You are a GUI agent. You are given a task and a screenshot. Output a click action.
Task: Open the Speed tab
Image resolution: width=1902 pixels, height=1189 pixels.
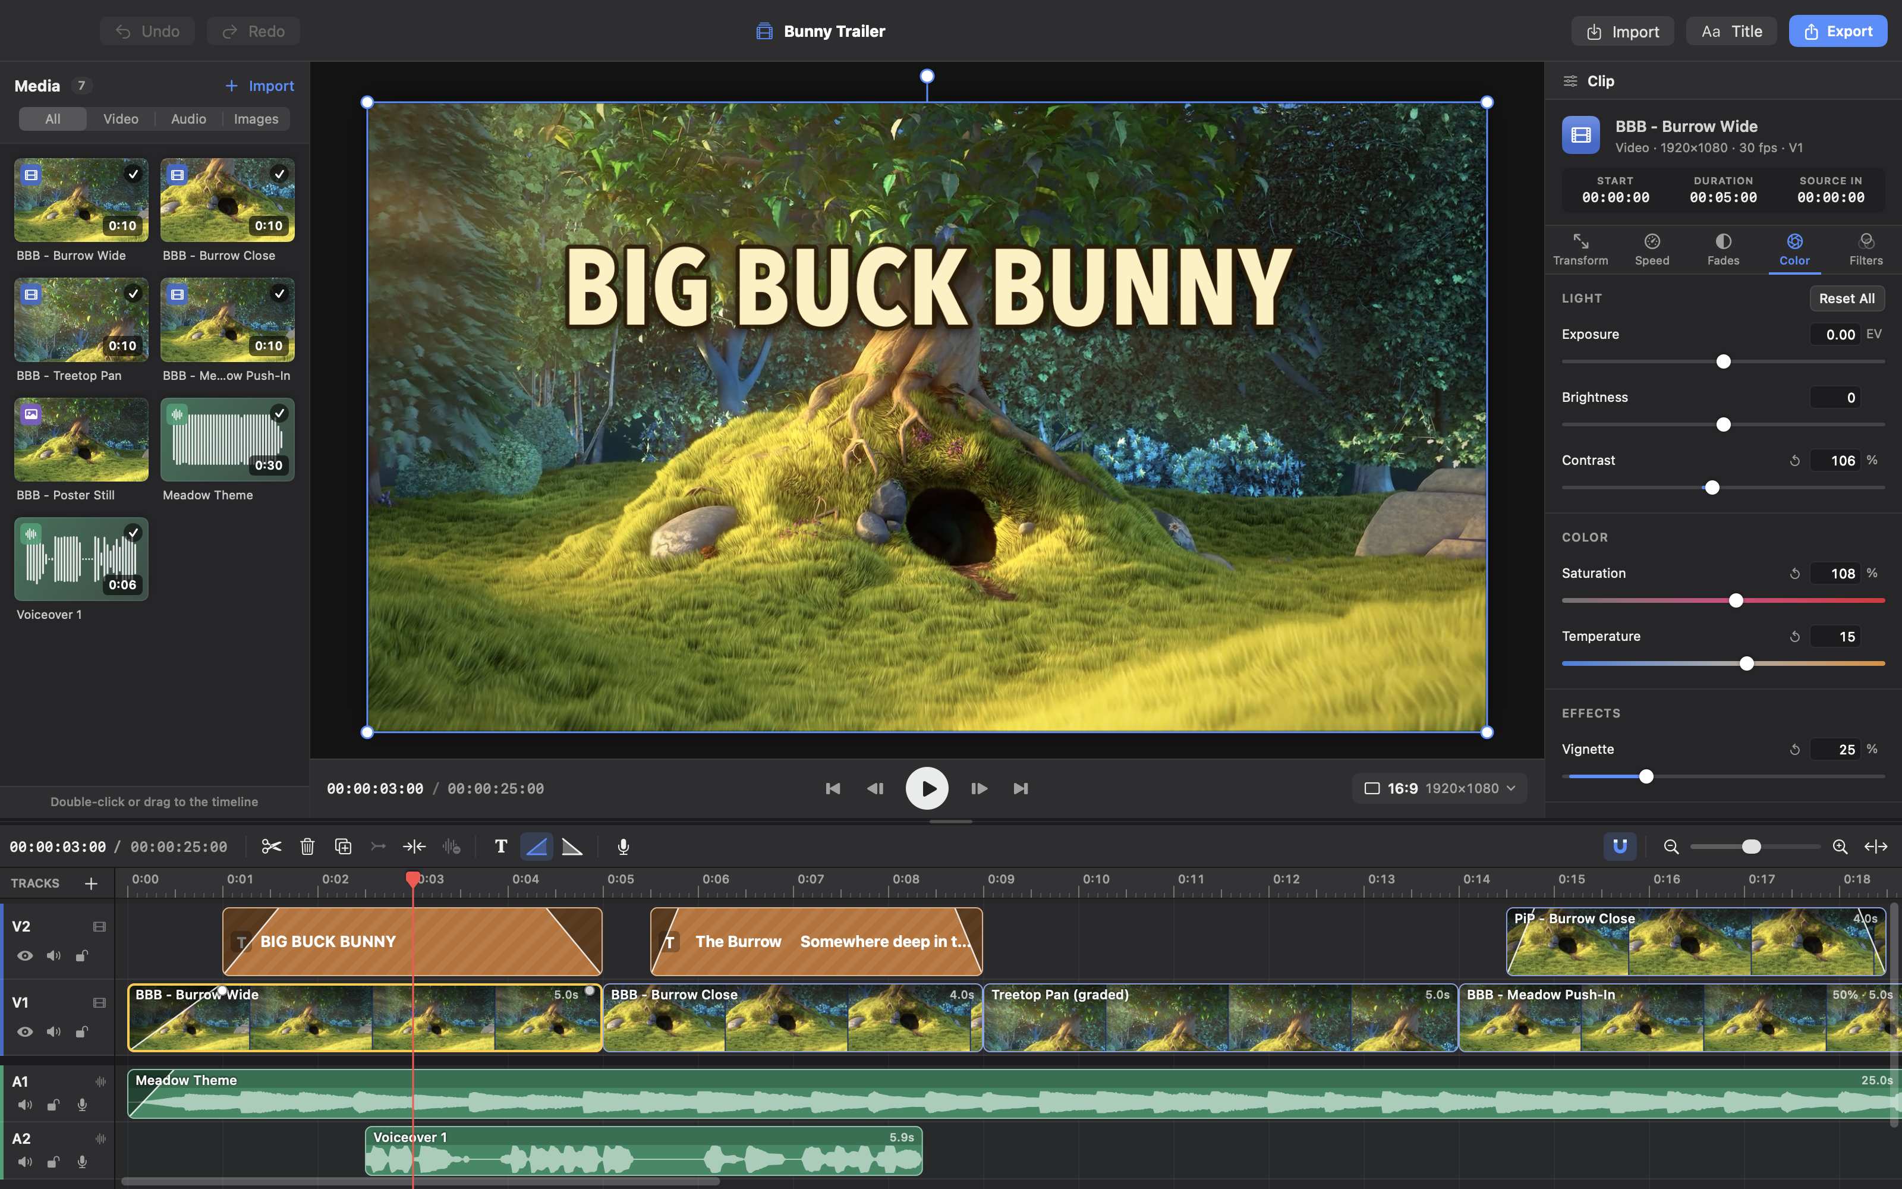(x=1652, y=249)
